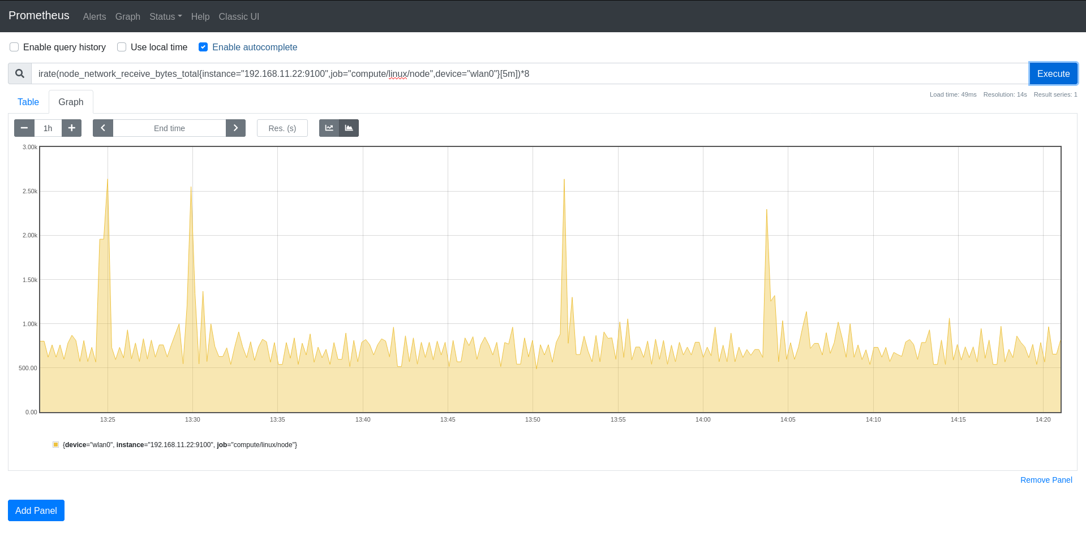Image resolution: width=1086 pixels, height=537 pixels.
Task: Switch to unstacked line graph mode
Action: point(329,128)
